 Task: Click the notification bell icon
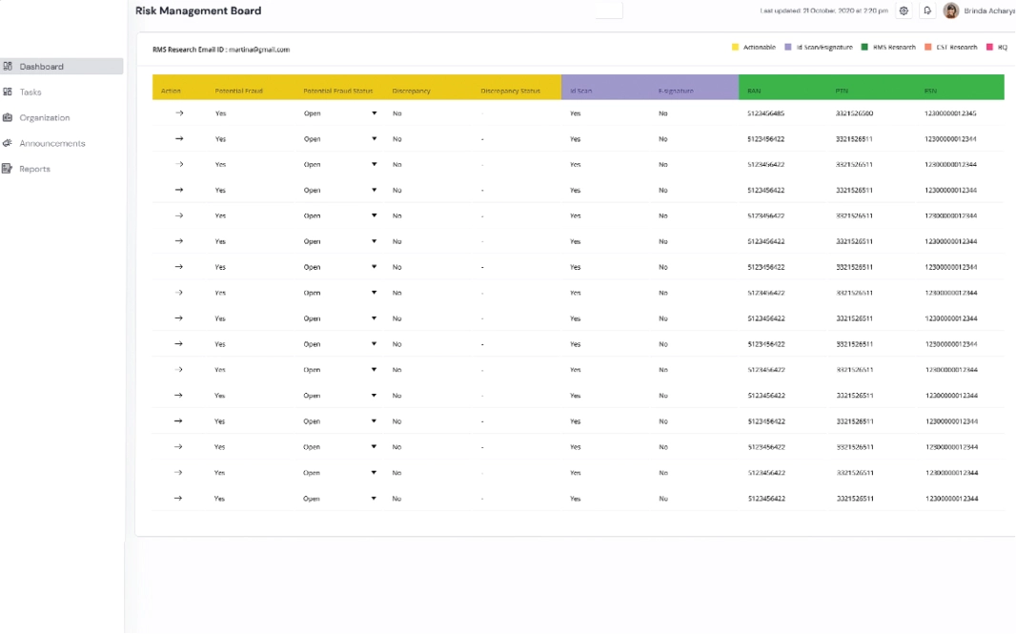click(x=927, y=10)
